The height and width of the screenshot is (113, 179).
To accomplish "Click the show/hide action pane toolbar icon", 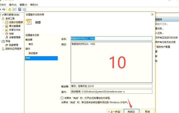I will (24, 10).
